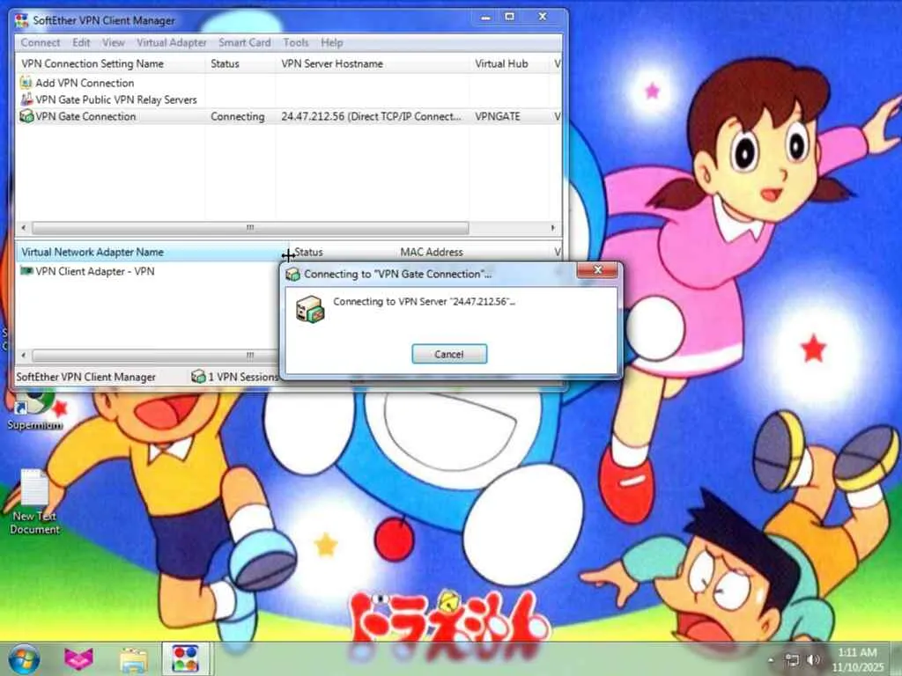Open Windows Explorer from the taskbar
Screen dimensions: 902x676
click(134, 660)
